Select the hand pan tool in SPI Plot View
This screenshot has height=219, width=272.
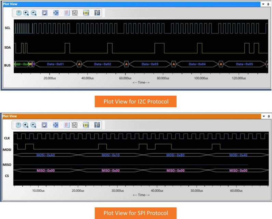pos(44,125)
